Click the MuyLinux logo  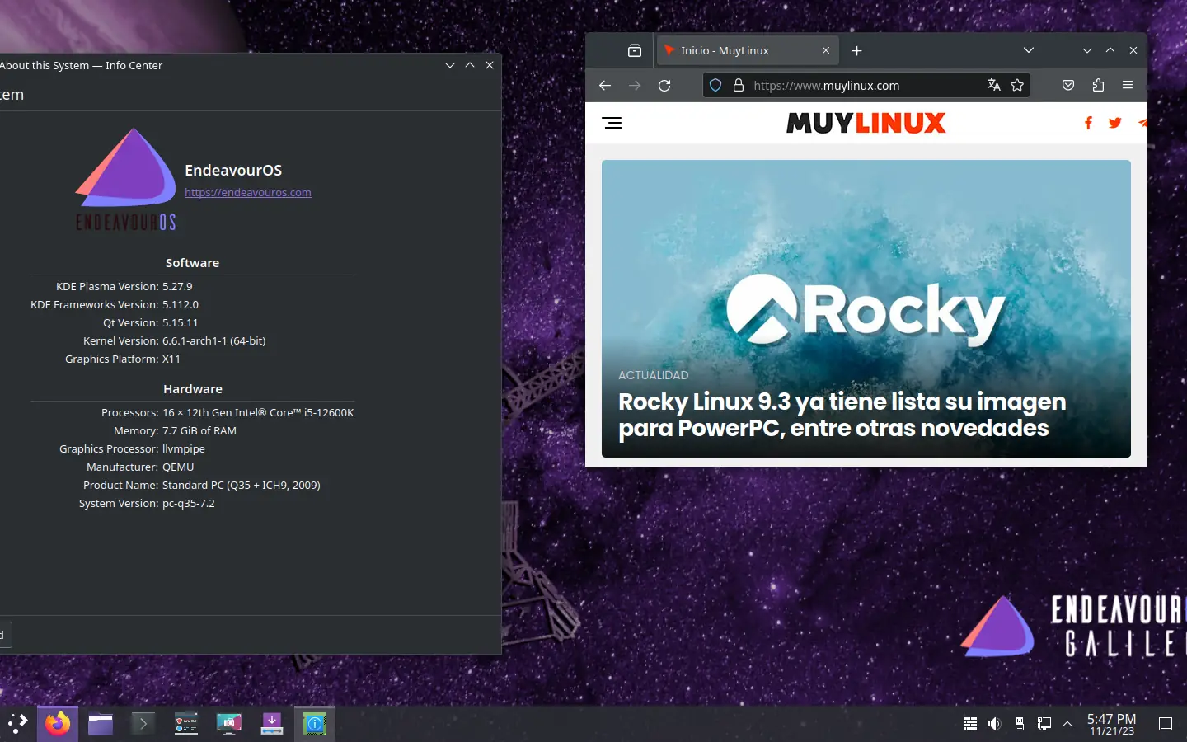(x=866, y=123)
